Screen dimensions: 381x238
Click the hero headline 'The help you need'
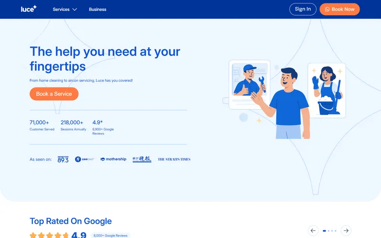(x=105, y=59)
